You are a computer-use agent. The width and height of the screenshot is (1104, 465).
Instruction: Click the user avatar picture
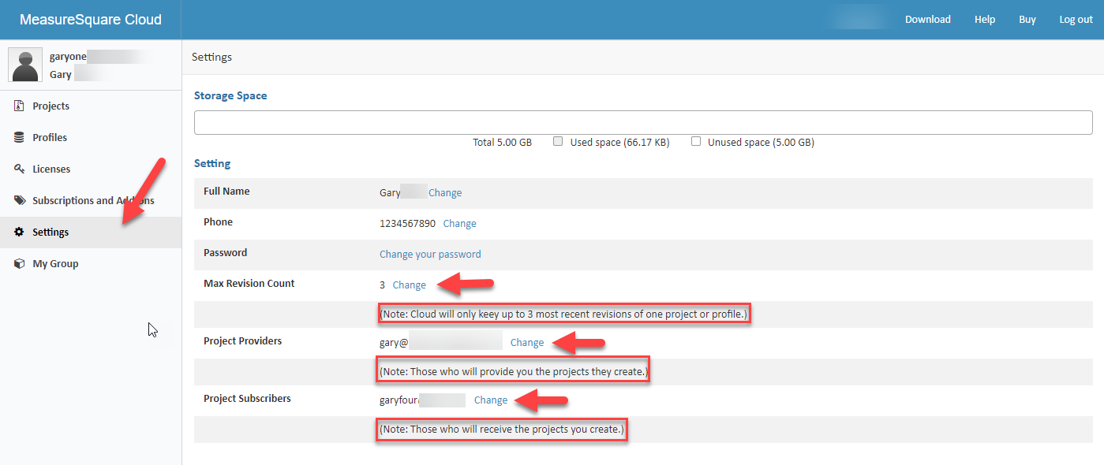[x=25, y=65]
